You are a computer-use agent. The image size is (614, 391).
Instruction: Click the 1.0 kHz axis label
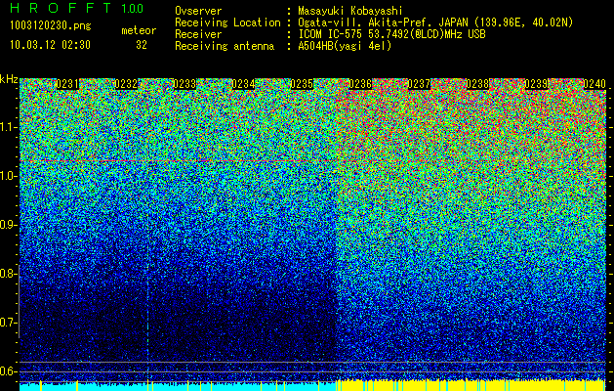point(8,176)
